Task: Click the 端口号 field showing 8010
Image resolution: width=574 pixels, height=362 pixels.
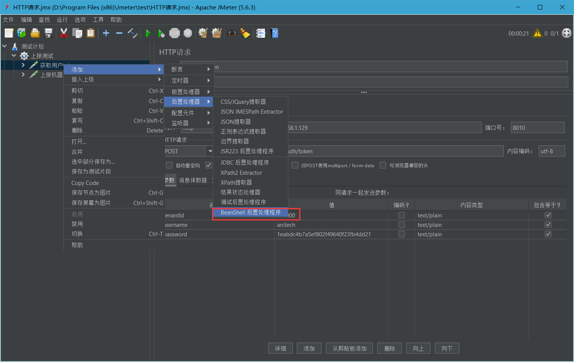Action: tap(538, 128)
